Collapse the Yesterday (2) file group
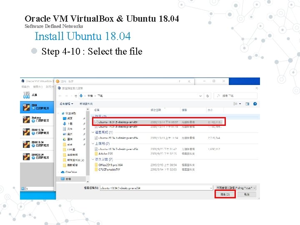Image resolution: width=300 pixels, height=225 pixels. pyautogui.click(x=93, y=116)
